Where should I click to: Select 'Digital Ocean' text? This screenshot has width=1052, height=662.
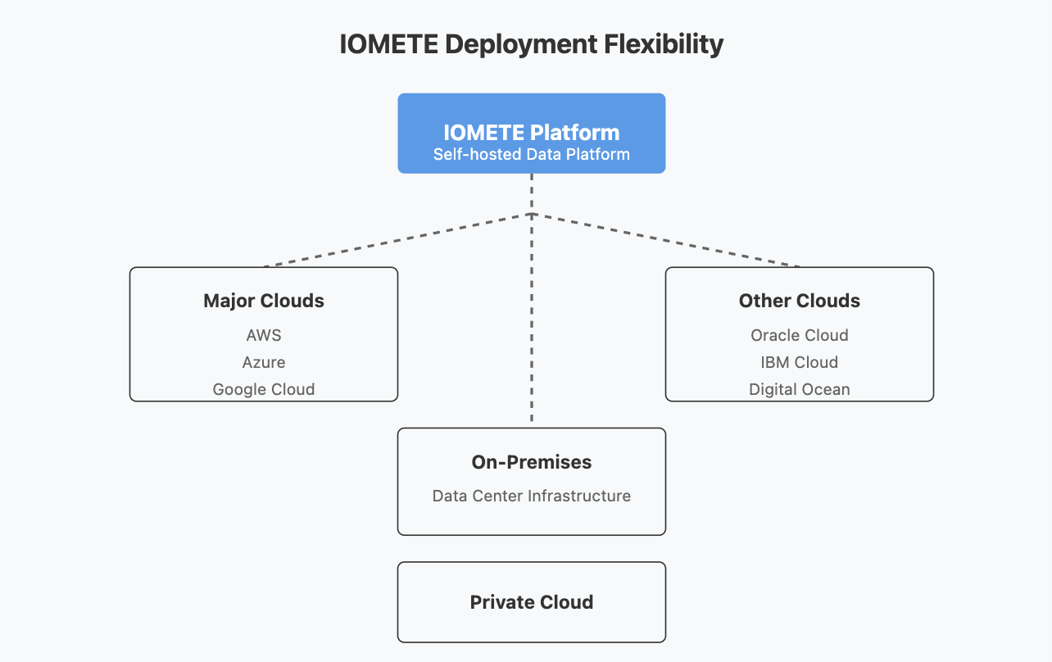pos(799,389)
